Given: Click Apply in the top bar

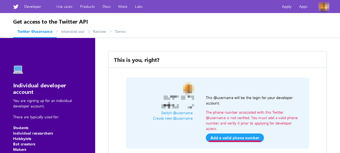Looking at the screenshot, I should coord(287,7).
